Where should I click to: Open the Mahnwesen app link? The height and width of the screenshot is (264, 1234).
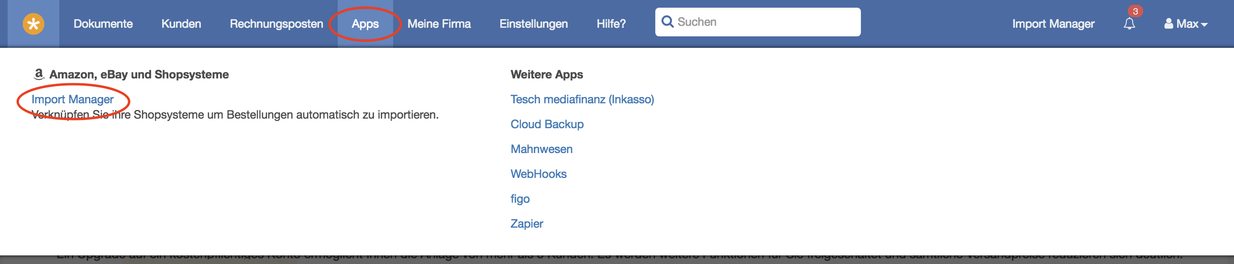point(541,149)
